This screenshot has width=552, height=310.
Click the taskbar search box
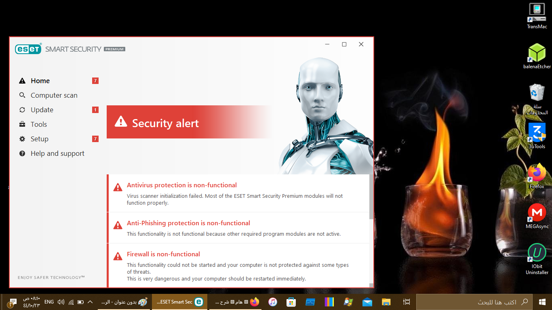[x=474, y=302]
